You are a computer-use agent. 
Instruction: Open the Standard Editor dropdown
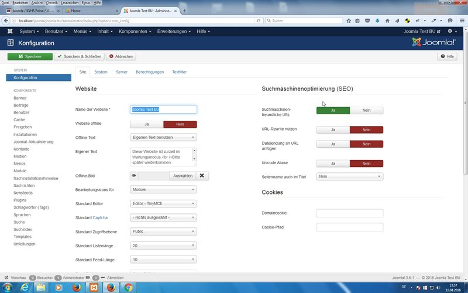click(x=163, y=203)
